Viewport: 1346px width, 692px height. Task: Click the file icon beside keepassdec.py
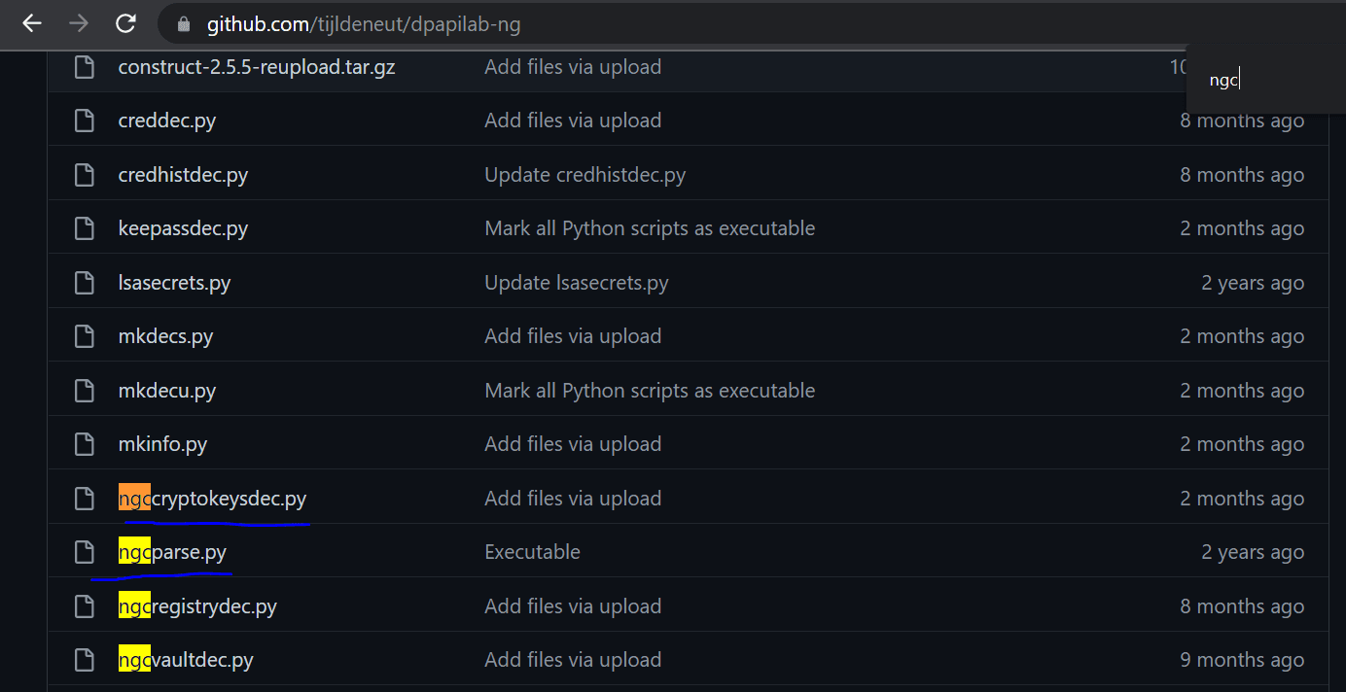tap(84, 227)
